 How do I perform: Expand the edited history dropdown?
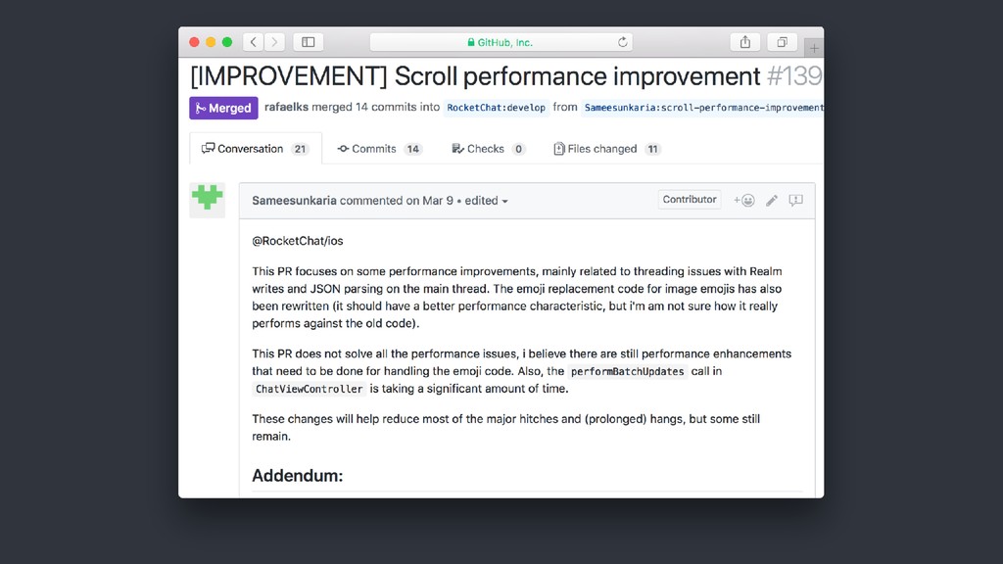pyautogui.click(x=486, y=201)
